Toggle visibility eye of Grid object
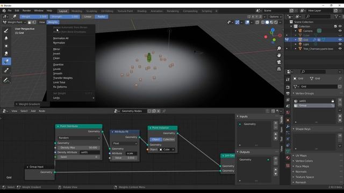This screenshot has width=344, height=193. click(x=340, y=40)
